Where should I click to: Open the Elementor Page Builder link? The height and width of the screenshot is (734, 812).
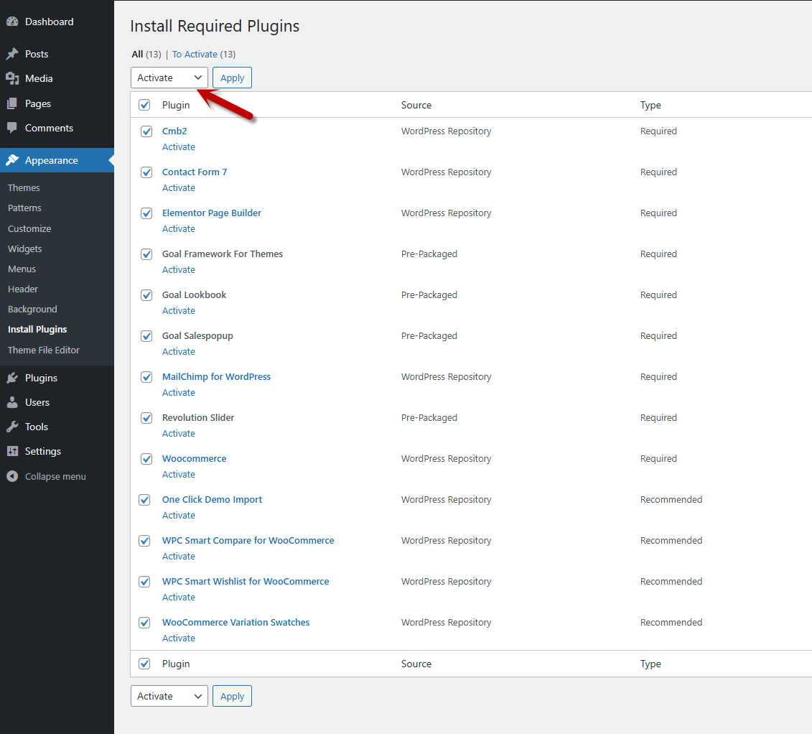pos(212,213)
